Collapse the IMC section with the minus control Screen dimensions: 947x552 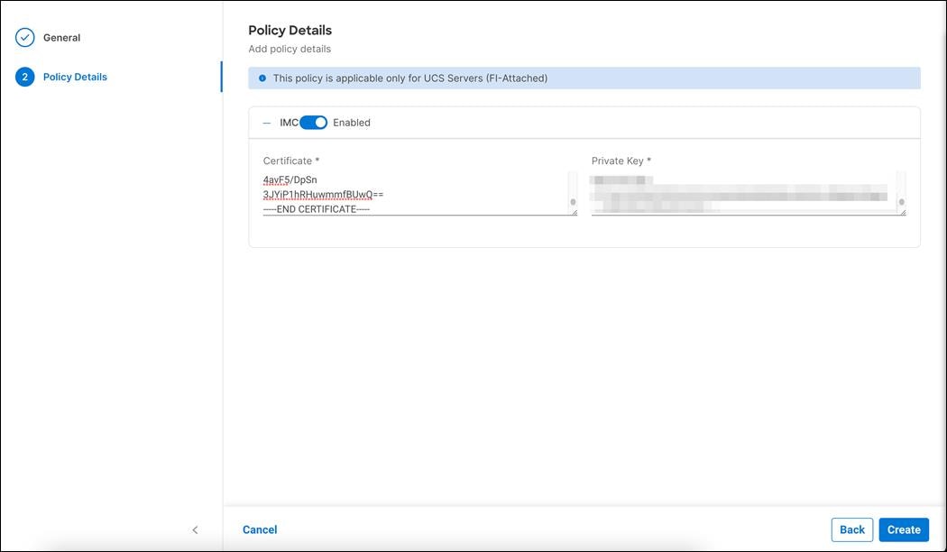267,122
